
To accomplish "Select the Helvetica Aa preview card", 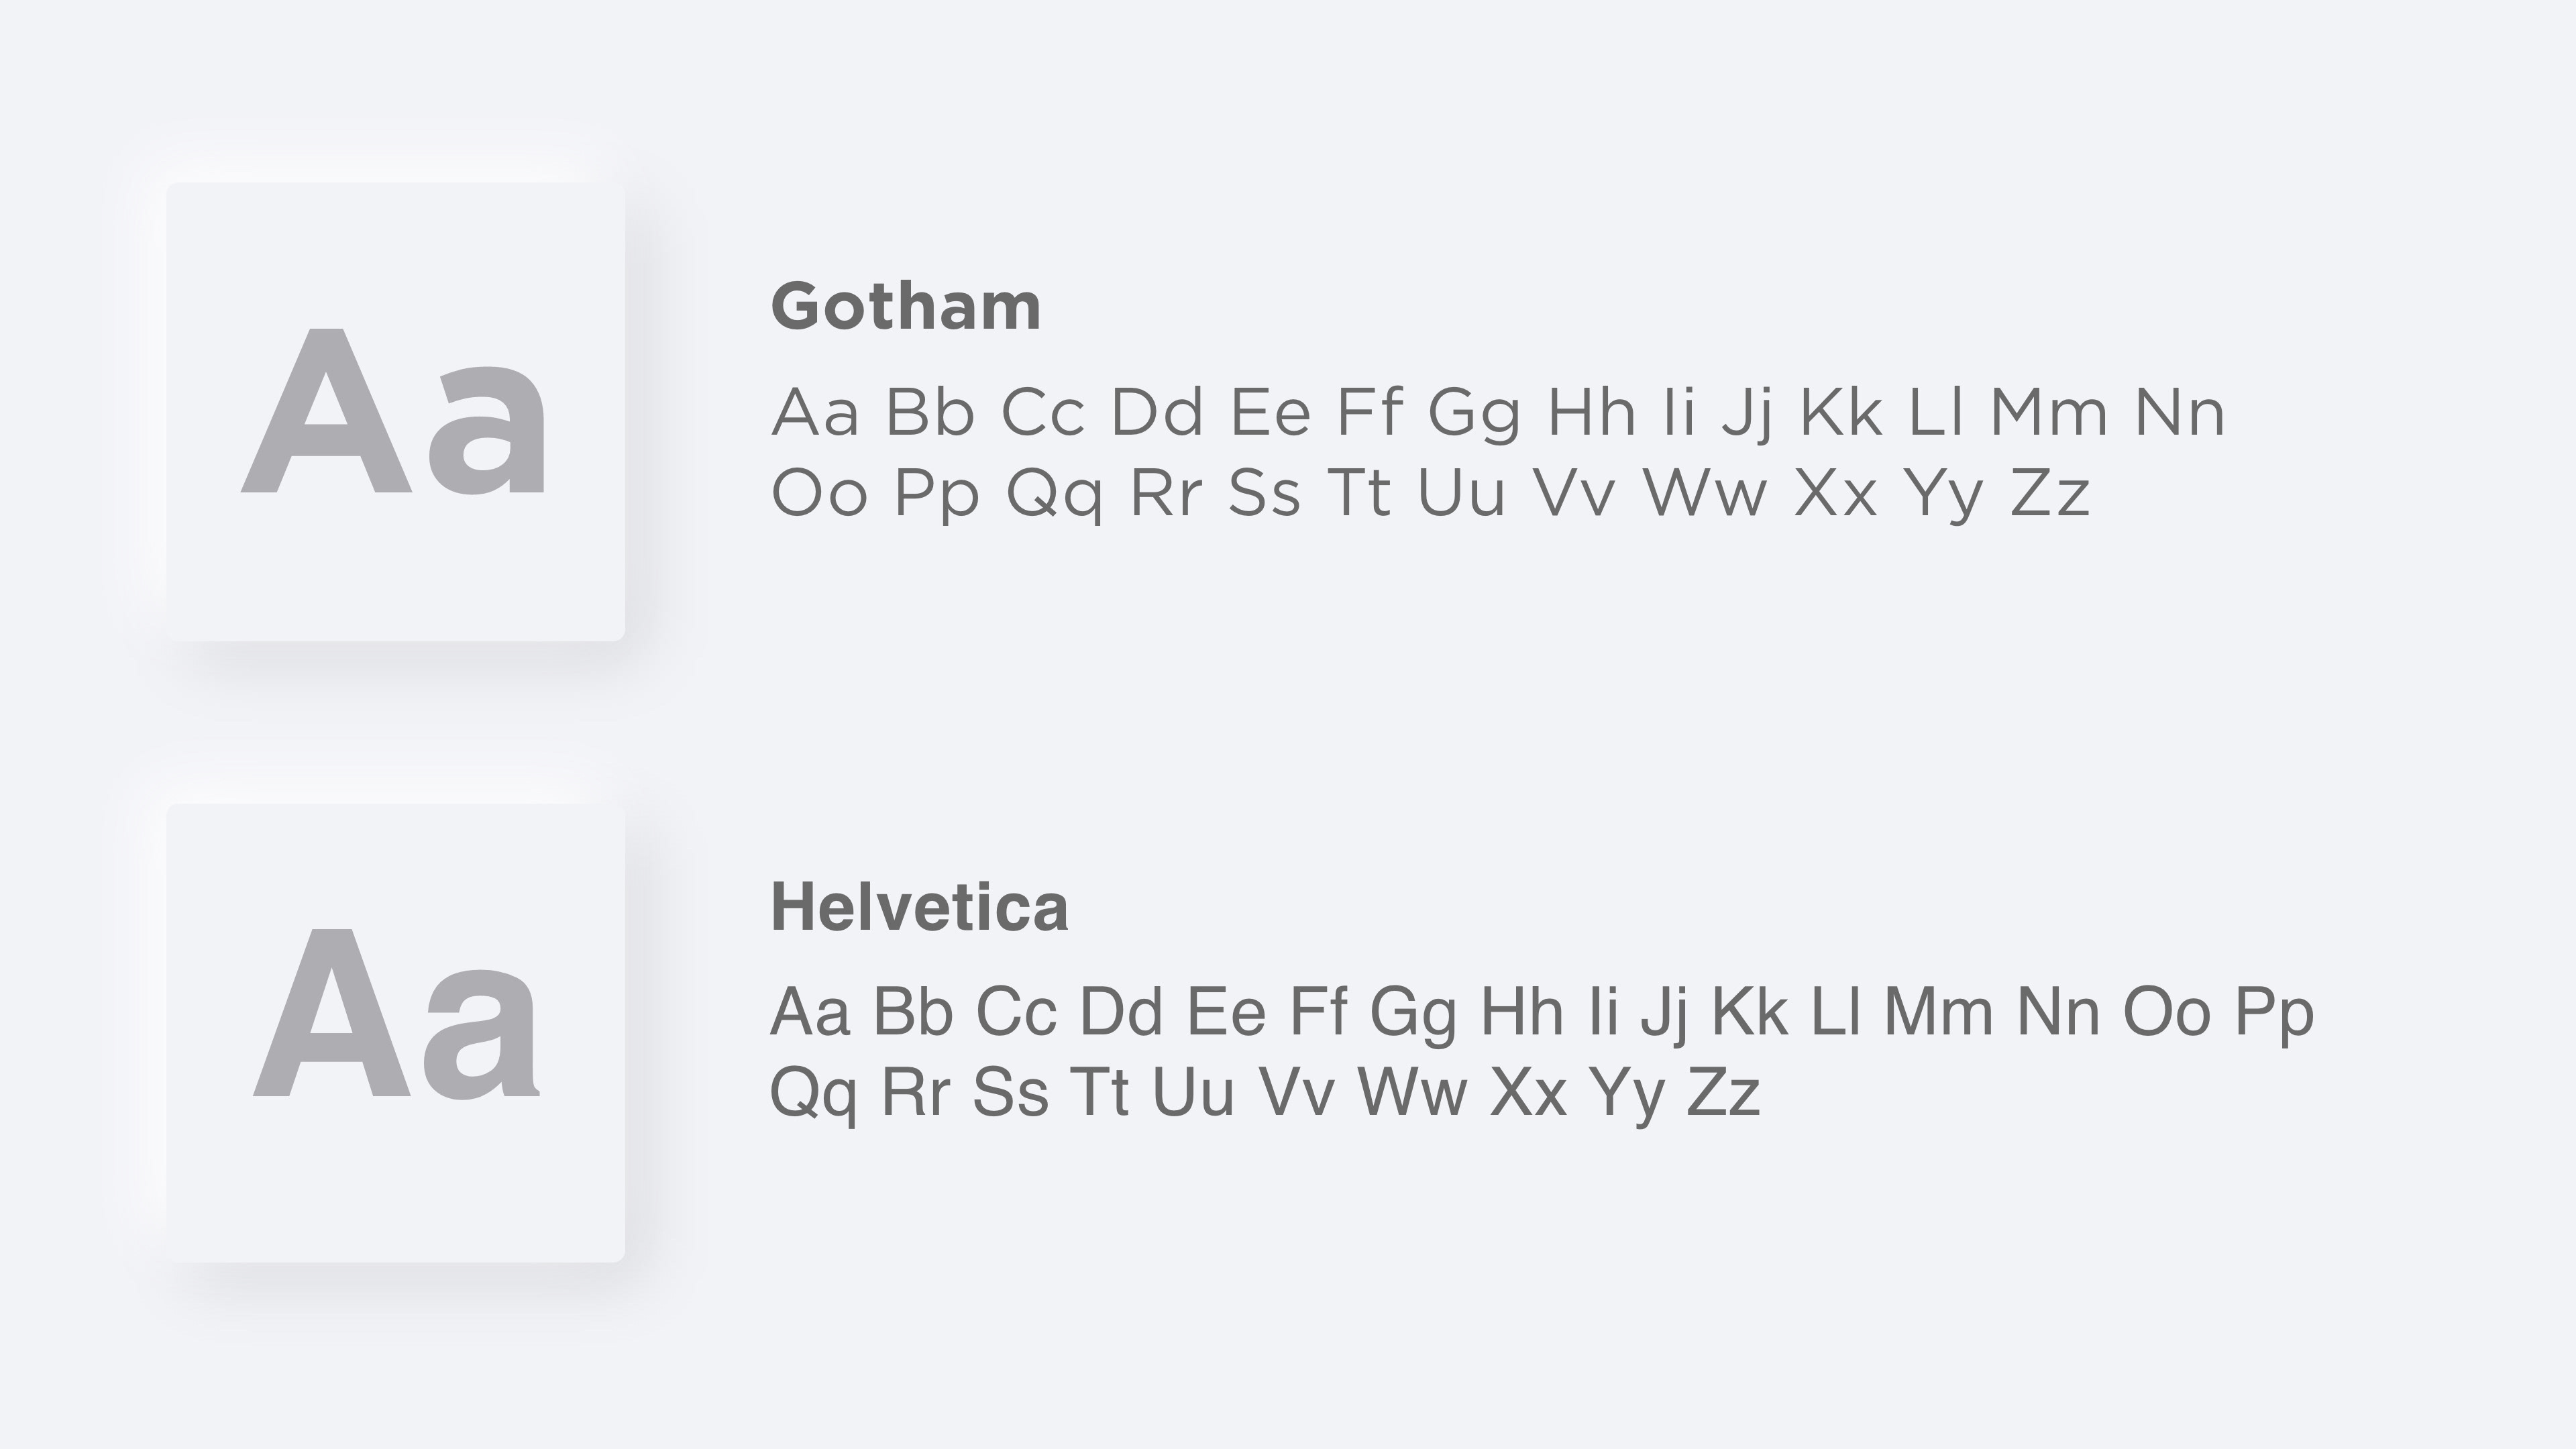I will tap(395, 1032).
